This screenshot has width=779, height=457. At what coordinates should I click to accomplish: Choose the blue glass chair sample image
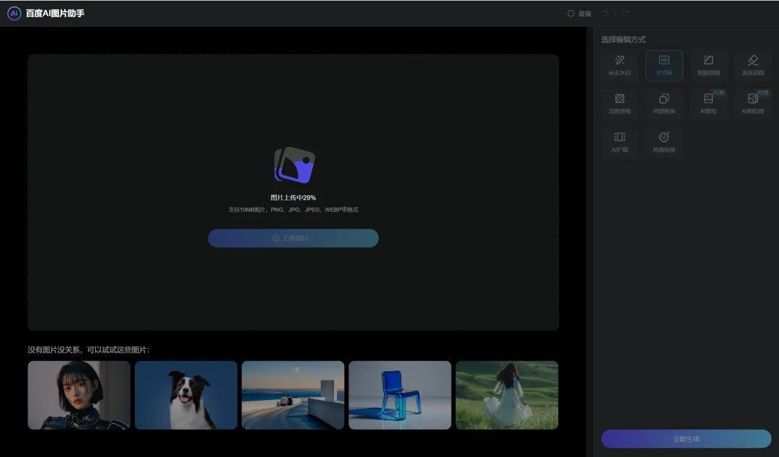pos(400,395)
